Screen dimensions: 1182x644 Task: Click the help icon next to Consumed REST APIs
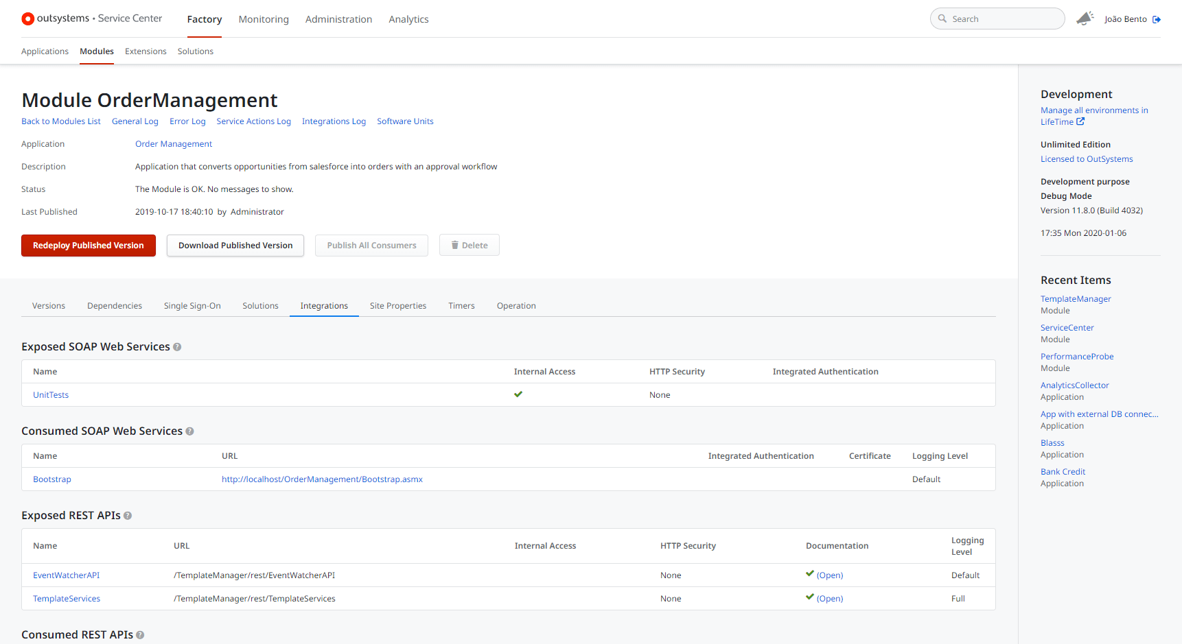pos(140,635)
